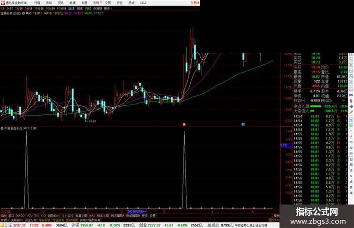
Task: Open the 数据 menu
Action: click(x=72, y=3)
